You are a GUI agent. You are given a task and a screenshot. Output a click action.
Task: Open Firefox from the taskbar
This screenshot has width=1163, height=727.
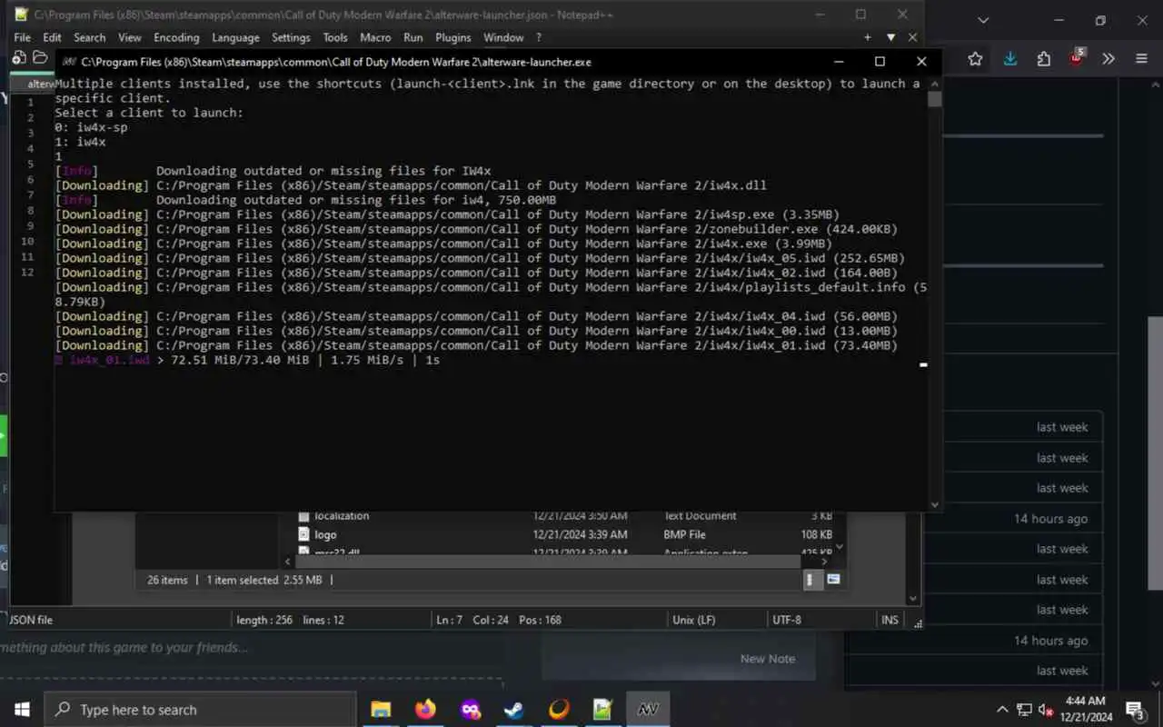pyautogui.click(x=425, y=710)
